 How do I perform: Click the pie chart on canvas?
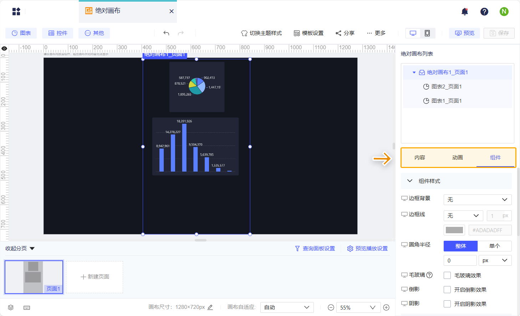pyautogui.click(x=197, y=87)
